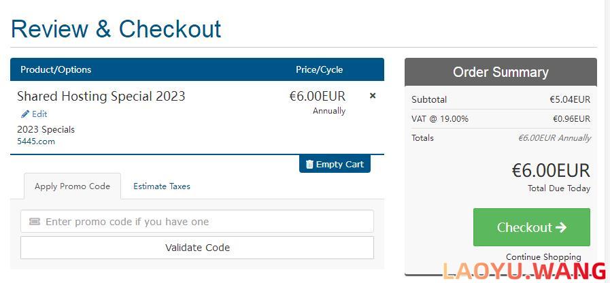610x283 pixels.
Task: Empty the cart using the Empty Cart button
Action: (x=335, y=164)
